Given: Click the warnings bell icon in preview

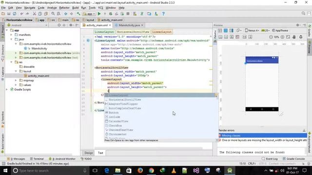Looking at the screenshot, I should (301, 37).
